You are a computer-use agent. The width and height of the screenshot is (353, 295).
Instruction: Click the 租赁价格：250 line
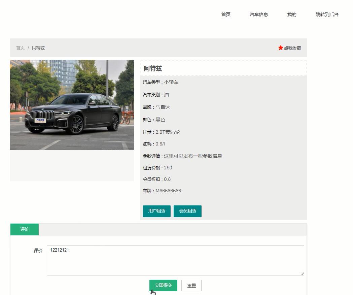tap(157, 168)
